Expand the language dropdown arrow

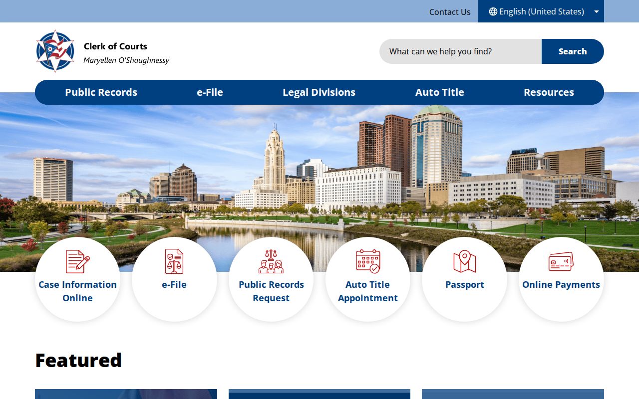tap(597, 11)
